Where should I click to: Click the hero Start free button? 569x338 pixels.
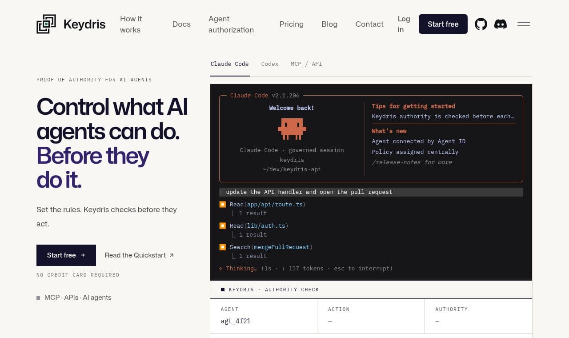tap(66, 255)
